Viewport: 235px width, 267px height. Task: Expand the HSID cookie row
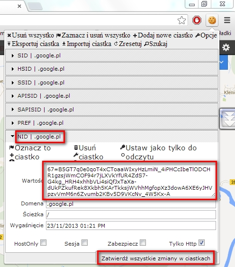coord(112,69)
